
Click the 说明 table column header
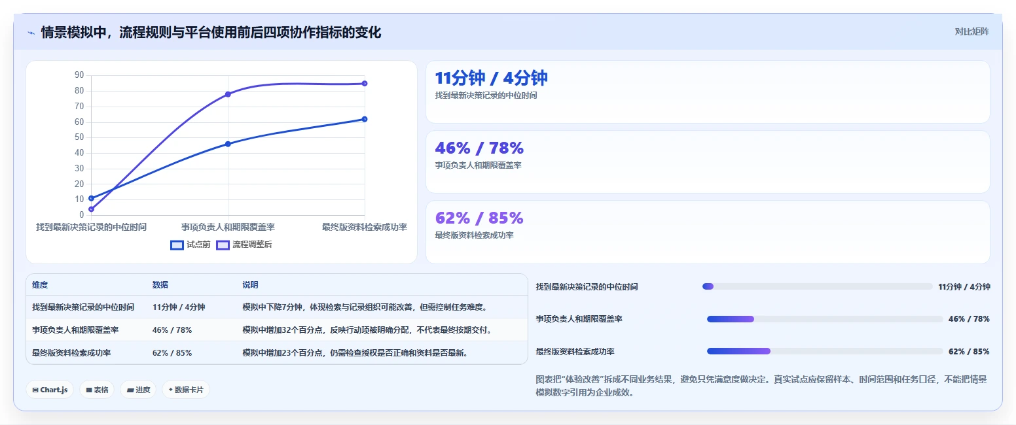[x=250, y=285]
